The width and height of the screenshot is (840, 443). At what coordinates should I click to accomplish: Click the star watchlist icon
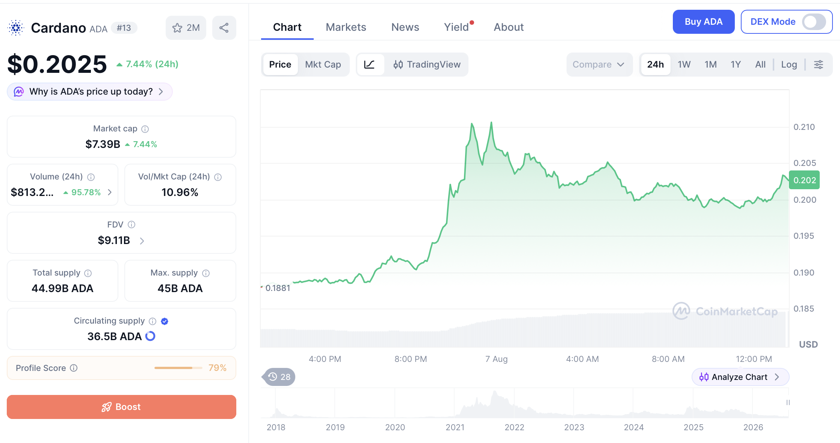coord(177,28)
